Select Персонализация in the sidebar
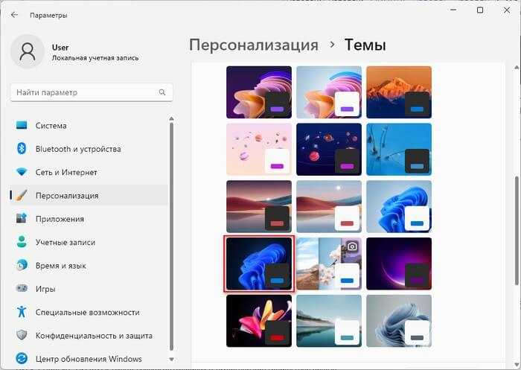Image resolution: width=521 pixels, height=370 pixels. point(89,196)
